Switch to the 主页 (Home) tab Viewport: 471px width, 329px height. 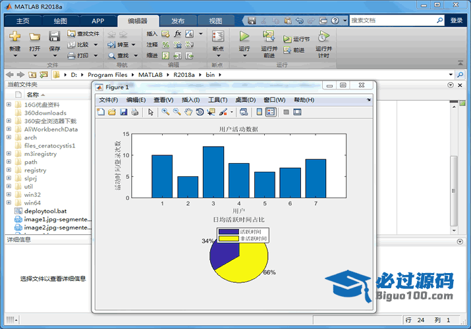point(23,21)
